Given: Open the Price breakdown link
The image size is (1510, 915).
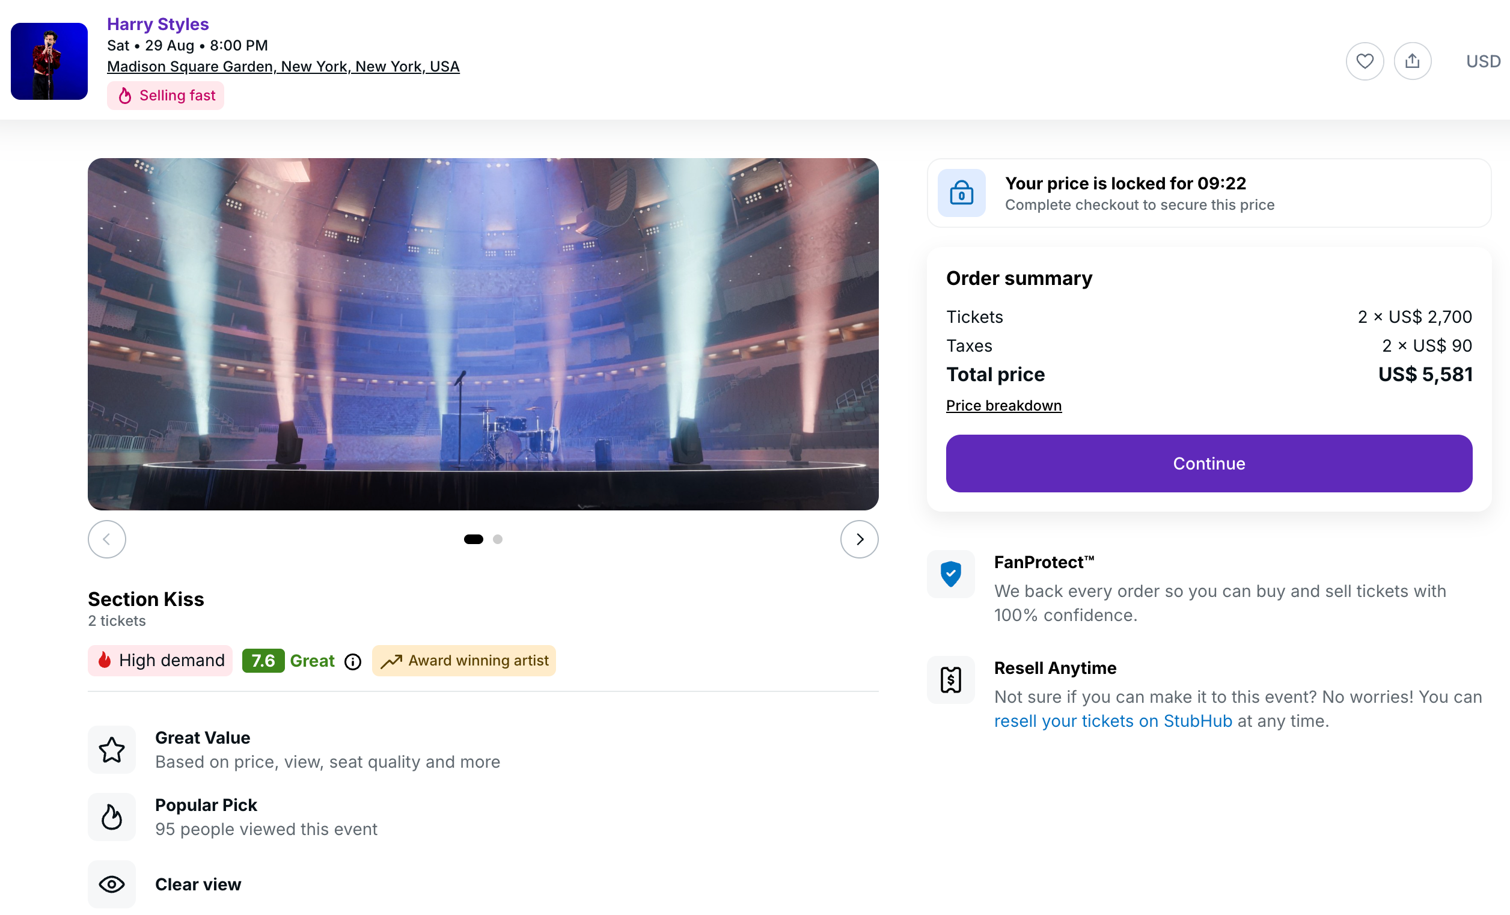Looking at the screenshot, I should tap(1004, 406).
